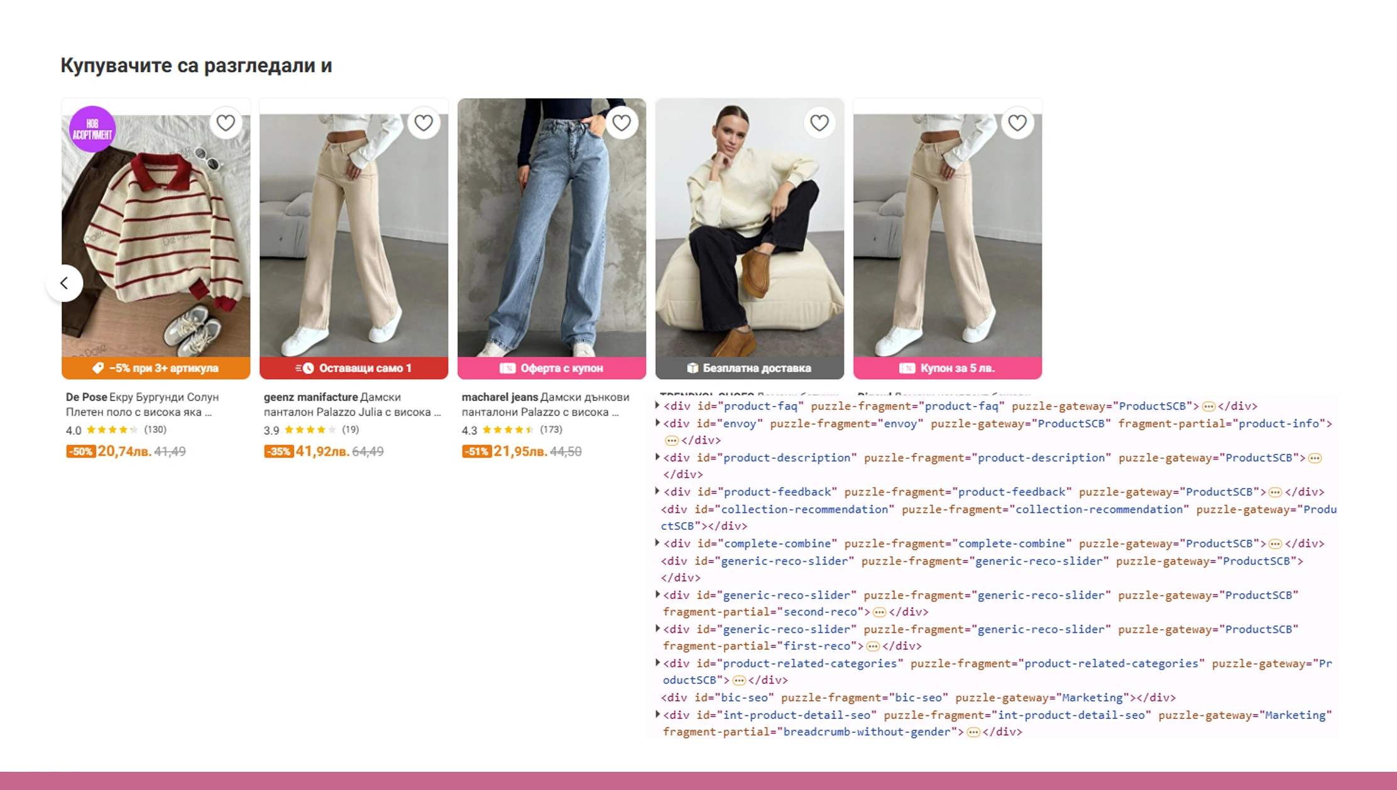Screen dimensions: 1397x790
Task: Expand the product-related-categories div node
Action: pos(657,663)
